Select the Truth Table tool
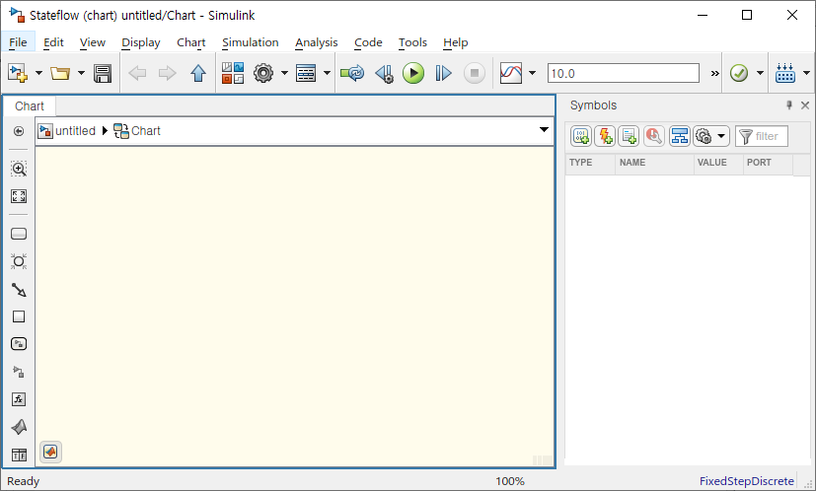This screenshot has width=816, height=491. point(19,456)
